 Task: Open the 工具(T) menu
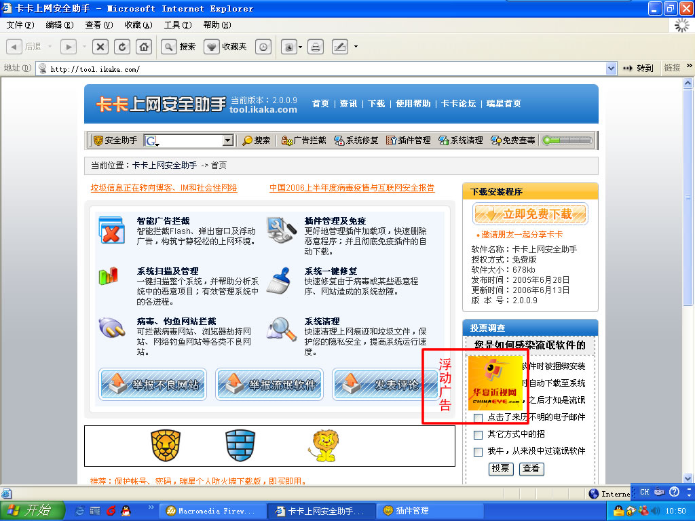pos(177,25)
